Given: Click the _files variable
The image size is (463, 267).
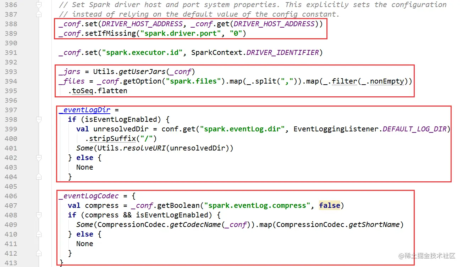Looking at the screenshot, I should (x=71, y=81).
